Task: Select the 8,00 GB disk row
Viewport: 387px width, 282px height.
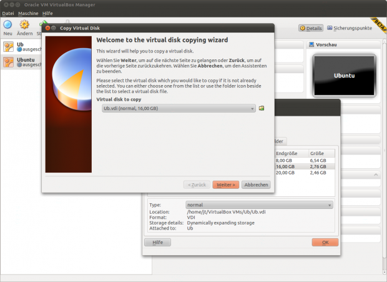Action: click(x=305, y=161)
